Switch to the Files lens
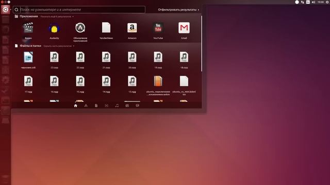Viewport: 330px width, 185px height. pyautogui.click(x=96, y=105)
